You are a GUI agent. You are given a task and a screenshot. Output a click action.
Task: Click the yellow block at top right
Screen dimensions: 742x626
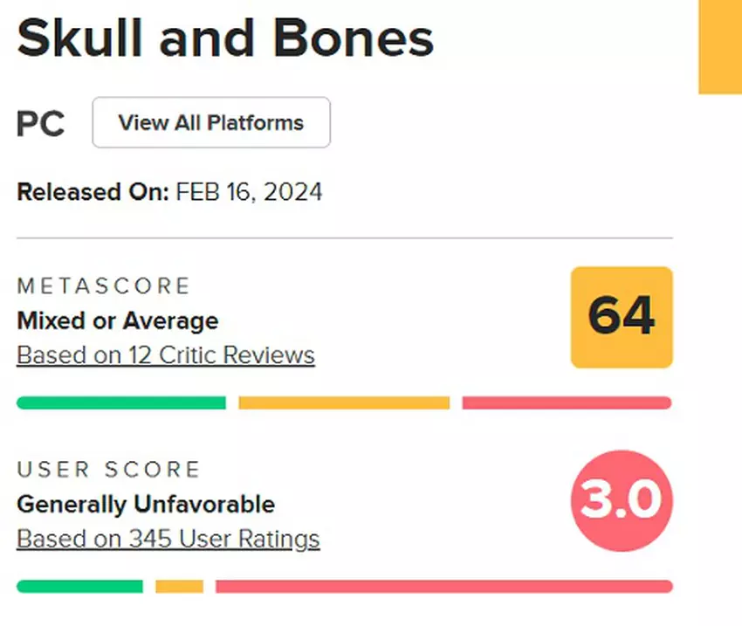[x=720, y=46]
